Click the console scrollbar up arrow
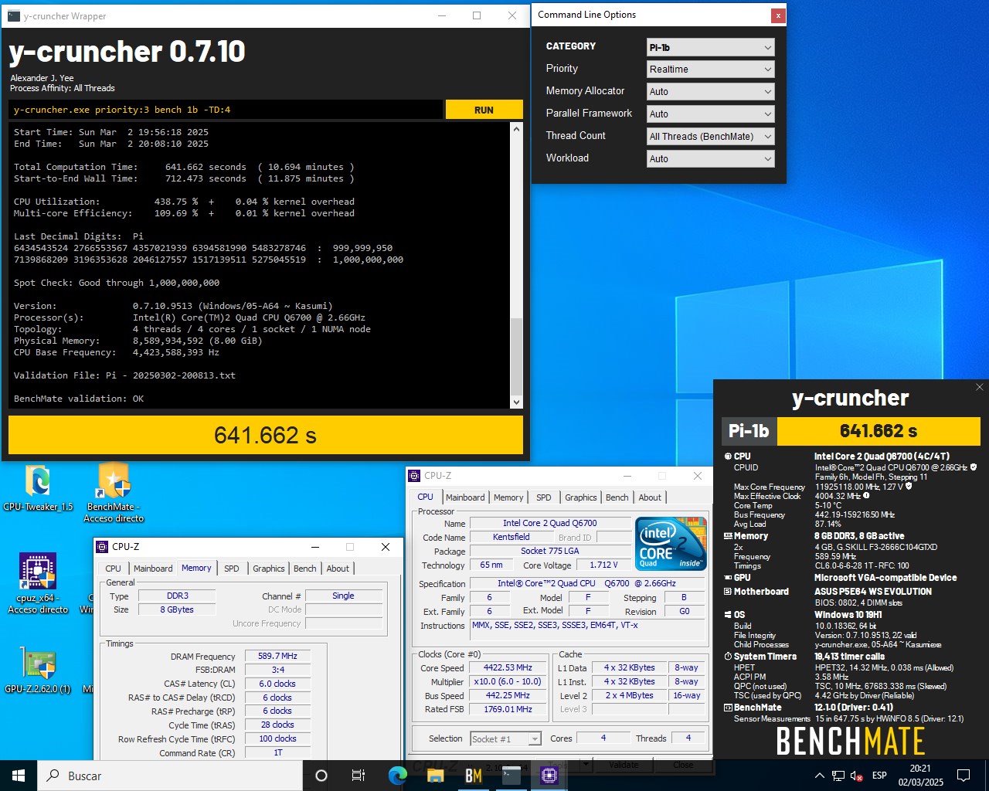This screenshot has height=791, width=989. coord(516,130)
